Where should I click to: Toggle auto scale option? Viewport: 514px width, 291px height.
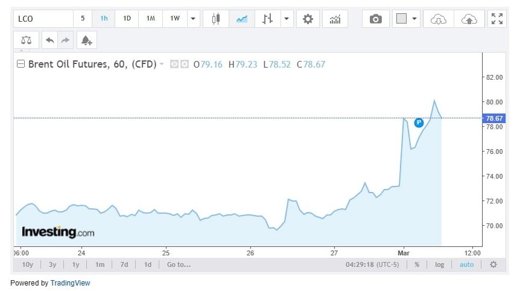[x=466, y=264]
